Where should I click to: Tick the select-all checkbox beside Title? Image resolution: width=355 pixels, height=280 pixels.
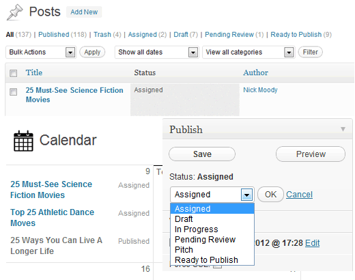[14, 73]
